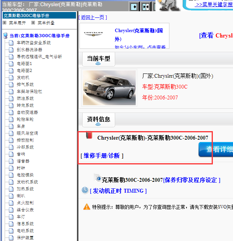Click the orange warning triangle icon

tap(87, 207)
